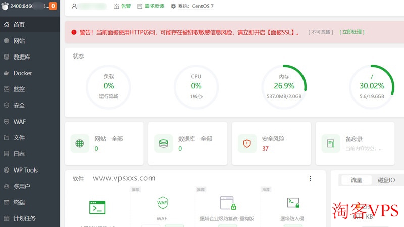Click the orange notification badge 0

[x=53, y=6]
